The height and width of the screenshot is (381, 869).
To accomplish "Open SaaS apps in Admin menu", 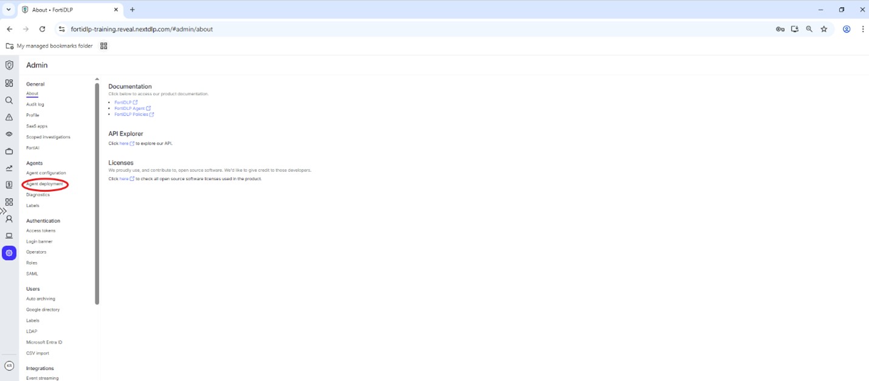I will click(36, 126).
